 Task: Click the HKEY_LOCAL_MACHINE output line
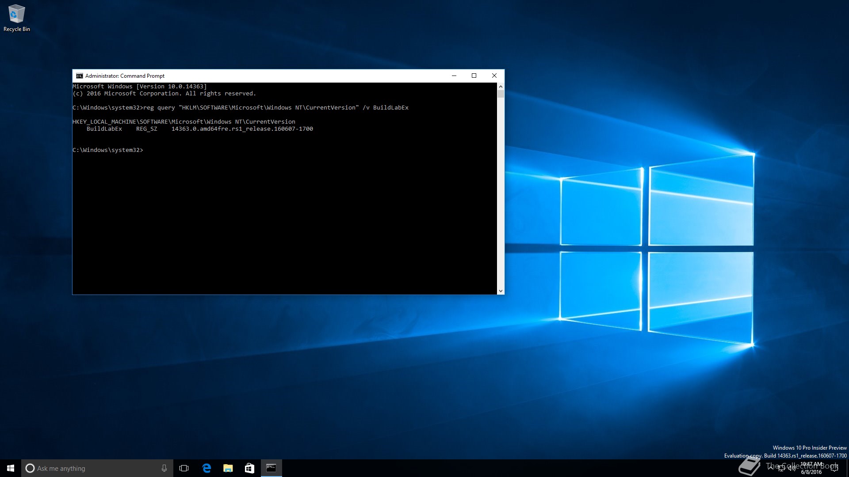[184, 122]
